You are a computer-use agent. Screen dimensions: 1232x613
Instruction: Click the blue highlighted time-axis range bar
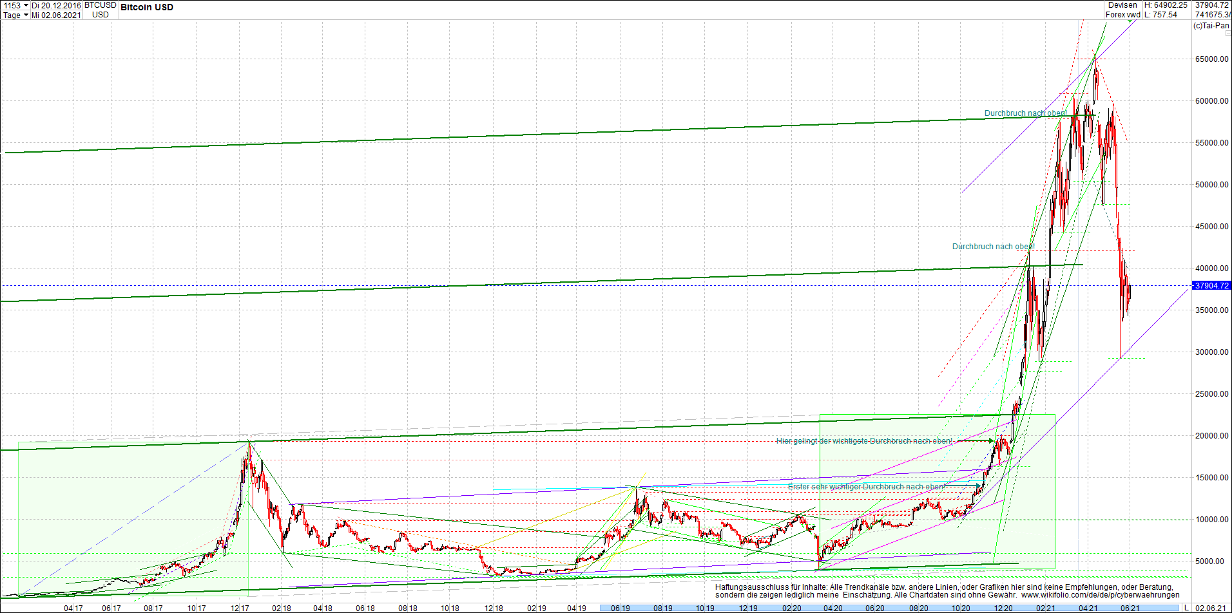point(889,608)
